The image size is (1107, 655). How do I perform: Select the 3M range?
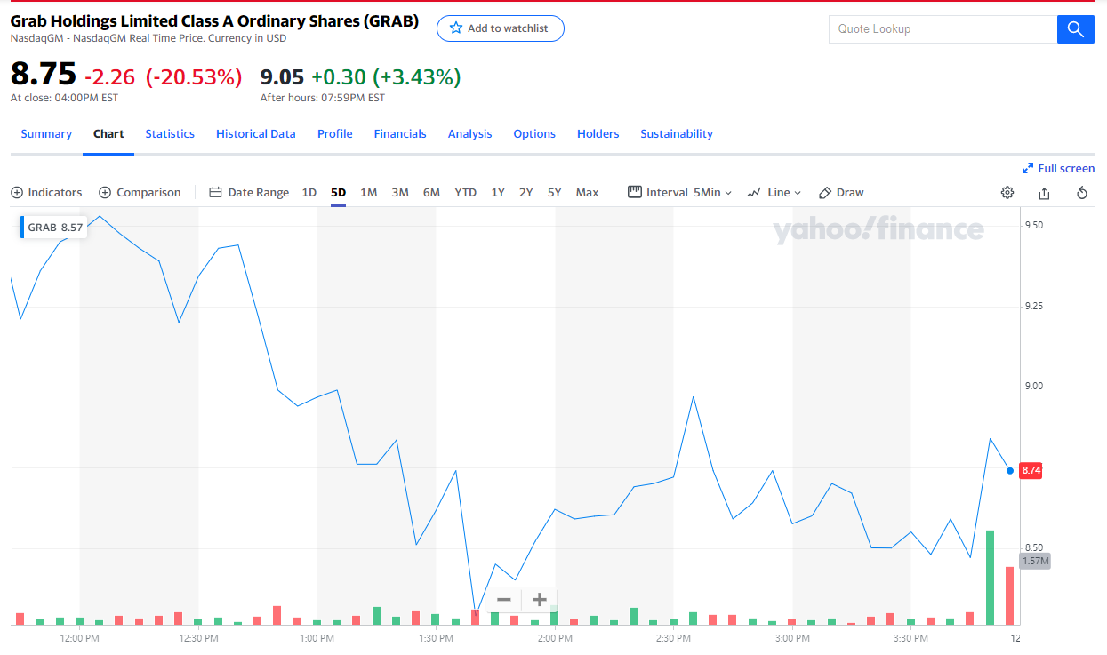(x=400, y=193)
